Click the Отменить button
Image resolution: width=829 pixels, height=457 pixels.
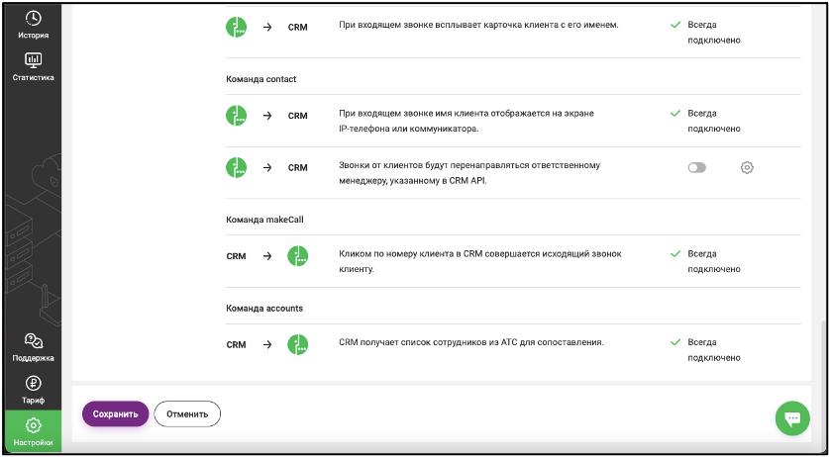187,414
